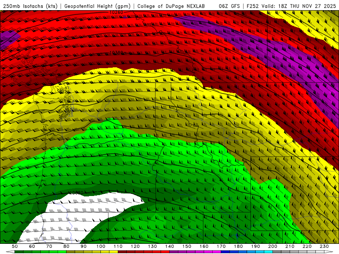Click the 80 value on the color scale
The width and height of the screenshot is (339, 254).
point(66,246)
